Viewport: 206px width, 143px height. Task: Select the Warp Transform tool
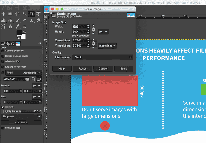3,20
